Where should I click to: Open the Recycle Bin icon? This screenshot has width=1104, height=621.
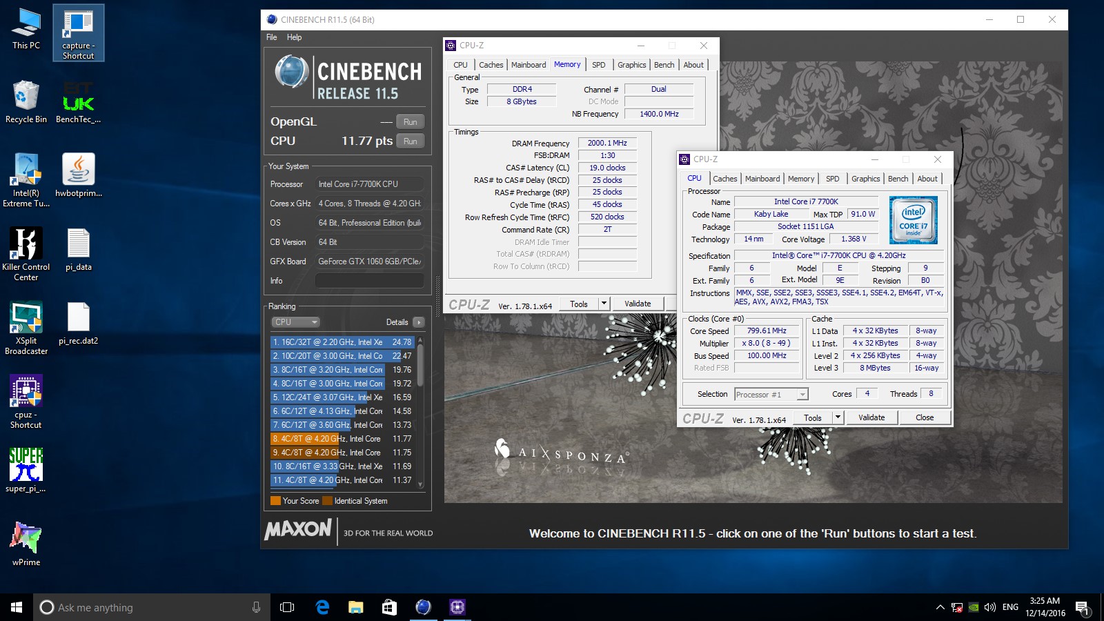(x=26, y=101)
